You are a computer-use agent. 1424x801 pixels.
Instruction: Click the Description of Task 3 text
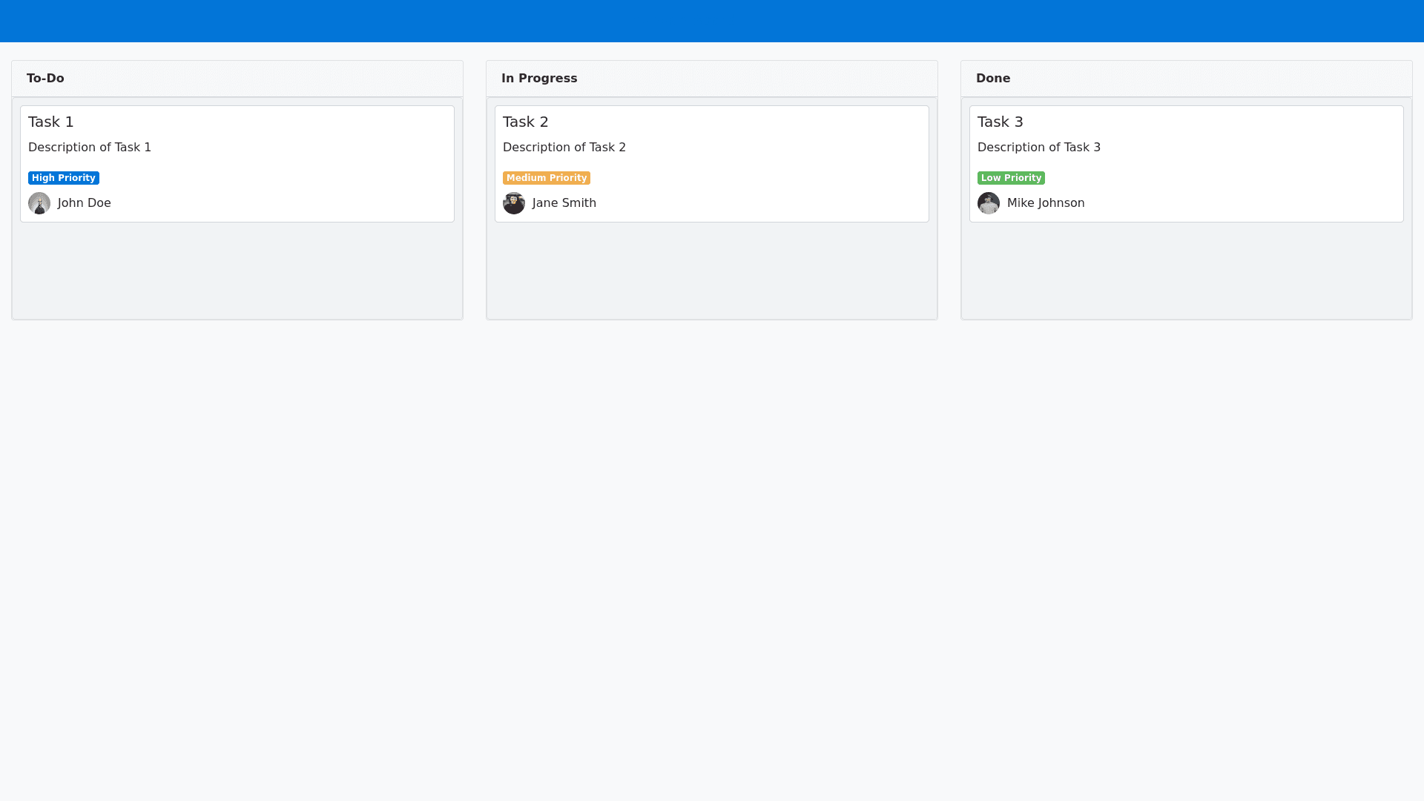1039,148
